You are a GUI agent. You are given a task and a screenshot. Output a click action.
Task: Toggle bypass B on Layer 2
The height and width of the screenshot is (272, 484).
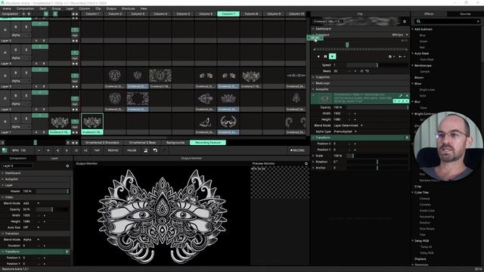pyautogui.click(x=16, y=96)
